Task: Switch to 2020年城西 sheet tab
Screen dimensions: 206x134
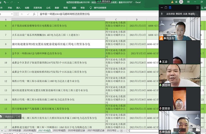Action: (30, 131)
